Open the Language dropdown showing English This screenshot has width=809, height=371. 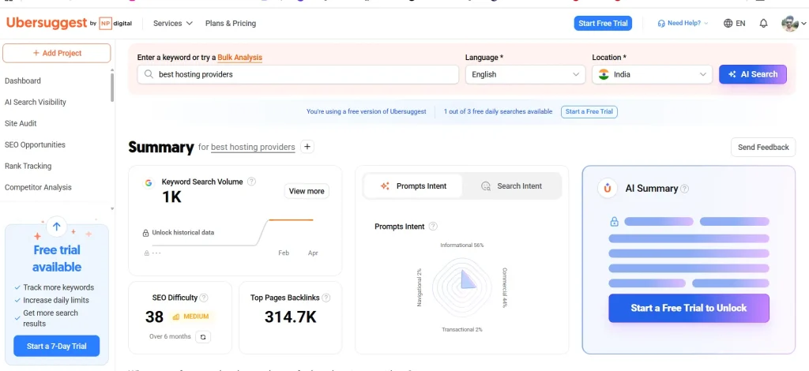525,74
